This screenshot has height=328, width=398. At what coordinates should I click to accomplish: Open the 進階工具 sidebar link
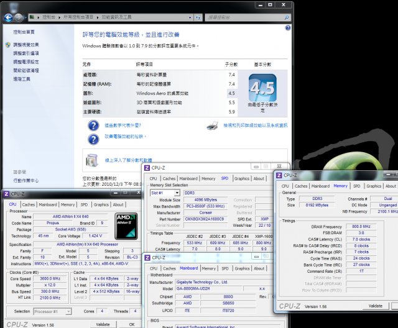point(22,79)
